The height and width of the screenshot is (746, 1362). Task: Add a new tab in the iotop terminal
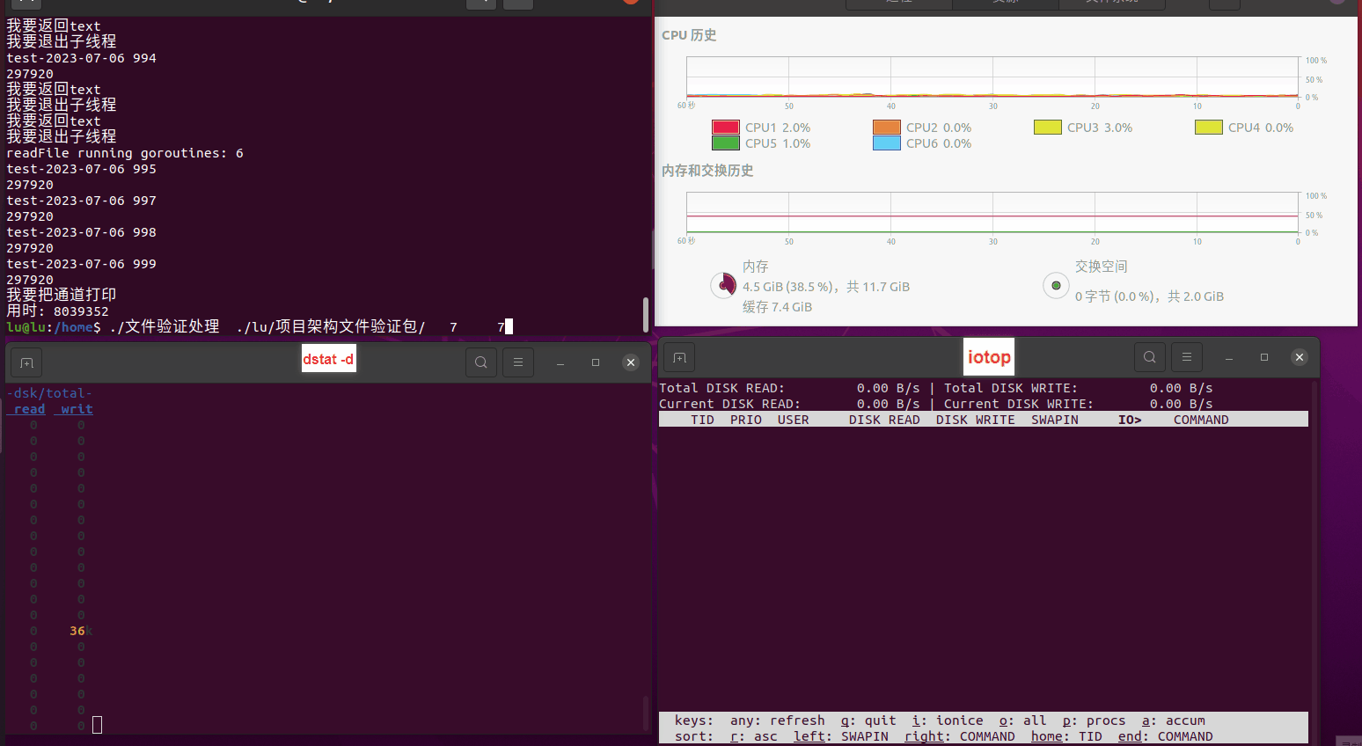point(679,357)
